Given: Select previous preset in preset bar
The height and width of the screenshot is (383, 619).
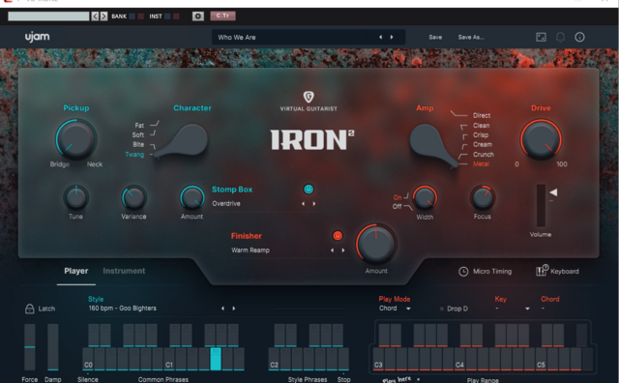Looking at the screenshot, I should pyautogui.click(x=380, y=37).
